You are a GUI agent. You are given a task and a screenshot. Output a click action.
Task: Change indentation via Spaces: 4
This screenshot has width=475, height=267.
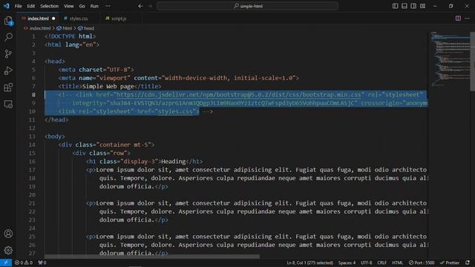(x=347, y=263)
